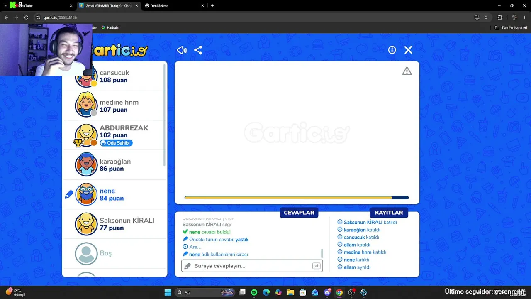
Task: Open the room info icon
Action: 392,50
